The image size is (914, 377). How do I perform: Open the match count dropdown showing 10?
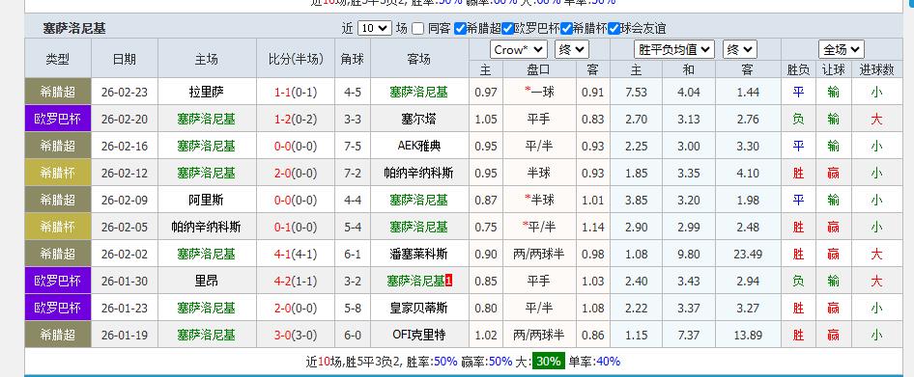click(374, 28)
